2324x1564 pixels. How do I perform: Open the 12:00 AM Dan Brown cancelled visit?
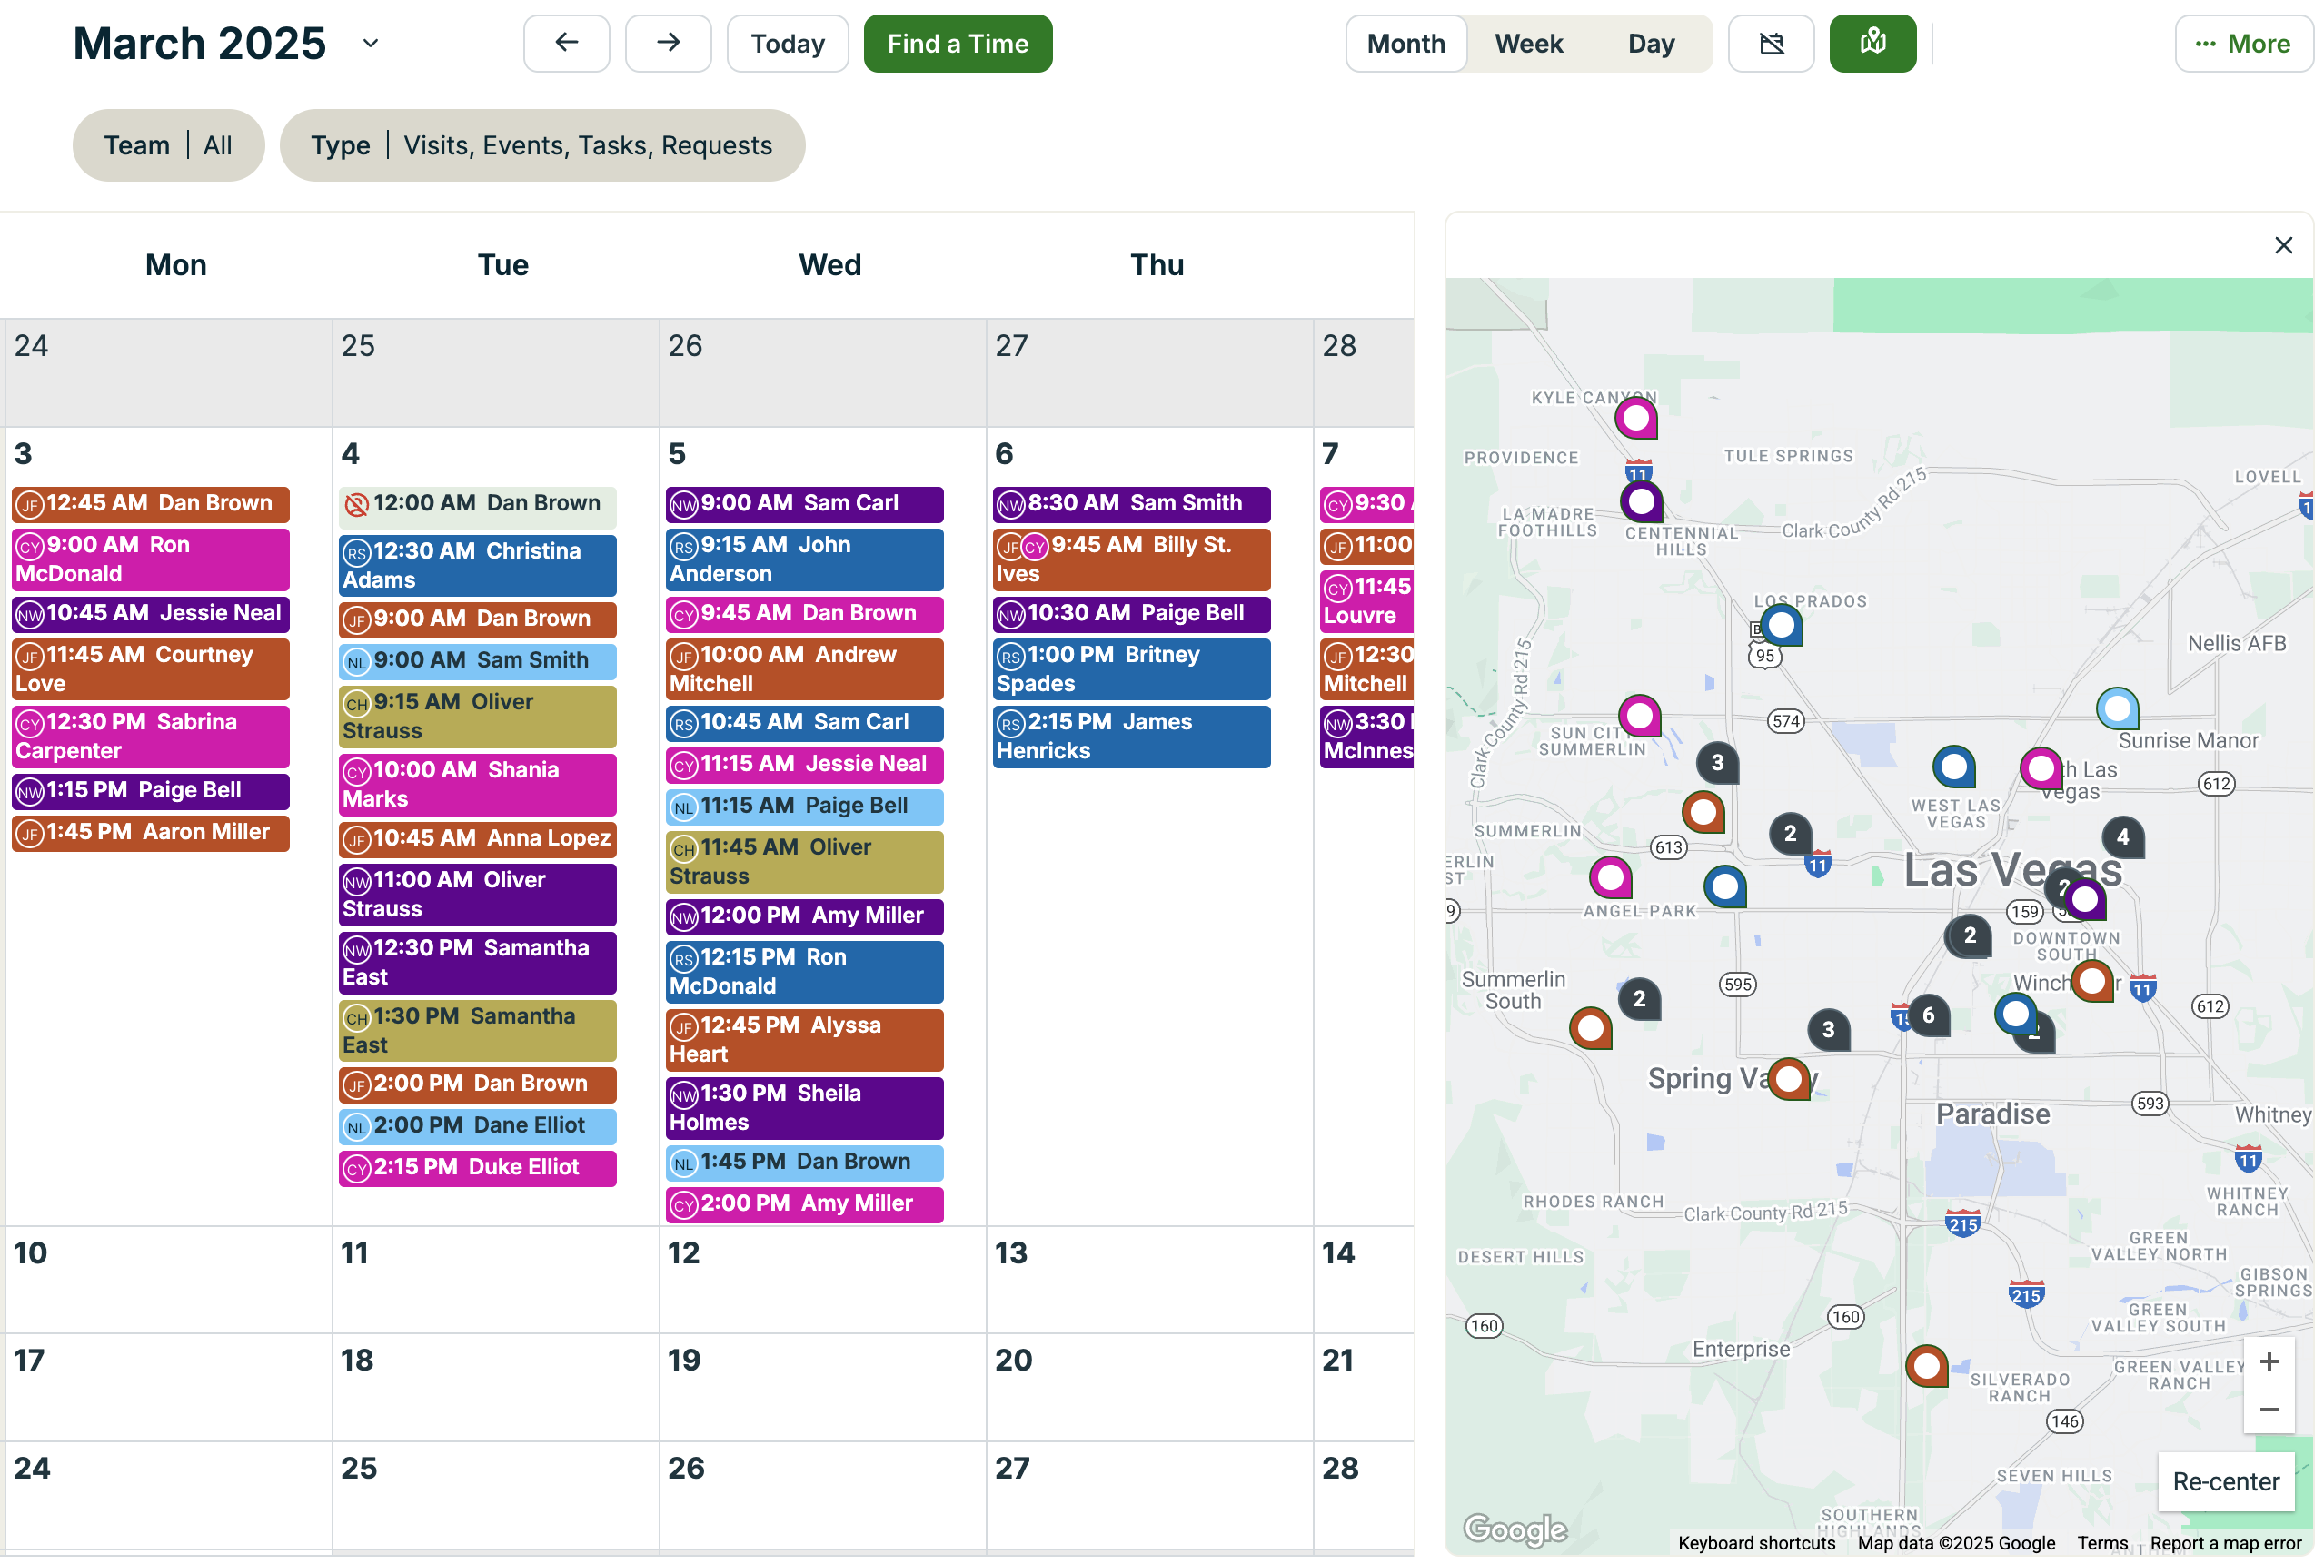point(477,504)
